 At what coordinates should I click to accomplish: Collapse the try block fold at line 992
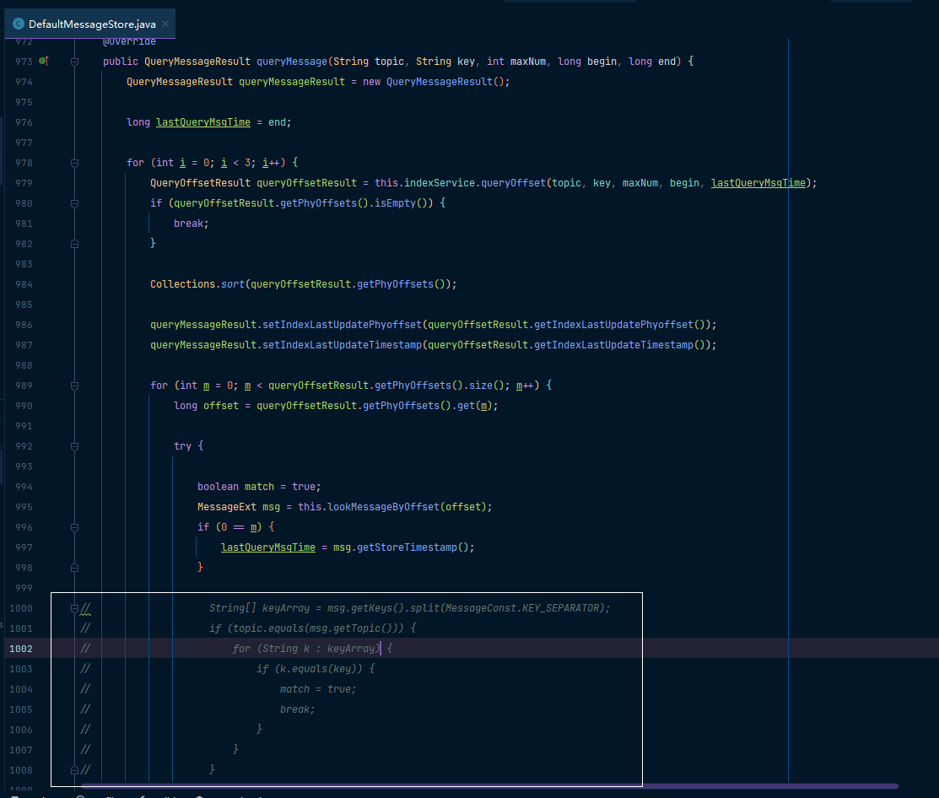[x=75, y=446]
